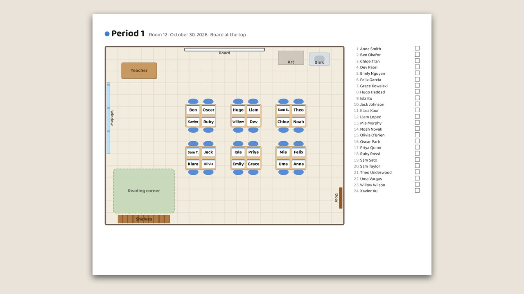Click the blue Period 1 dot

pos(107,34)
